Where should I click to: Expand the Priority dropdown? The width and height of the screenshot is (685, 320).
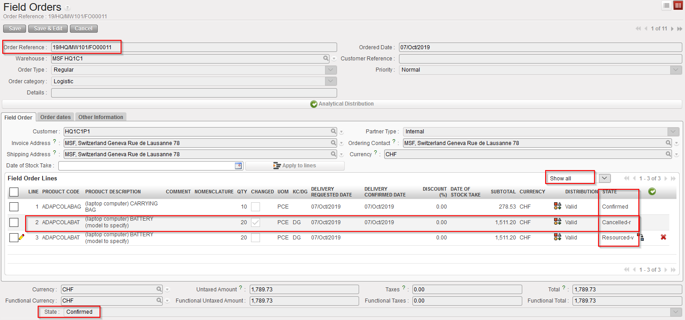[x=676, y=70]
